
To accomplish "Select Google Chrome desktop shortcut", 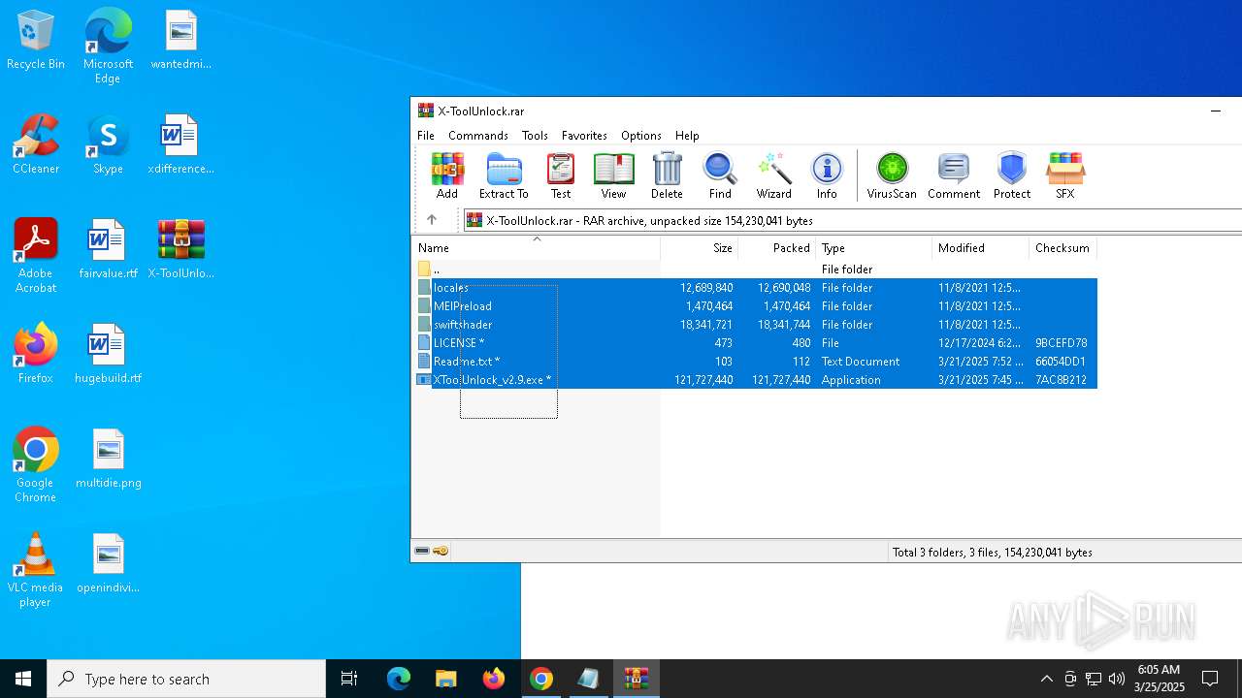I will click(x=36, y=465).
